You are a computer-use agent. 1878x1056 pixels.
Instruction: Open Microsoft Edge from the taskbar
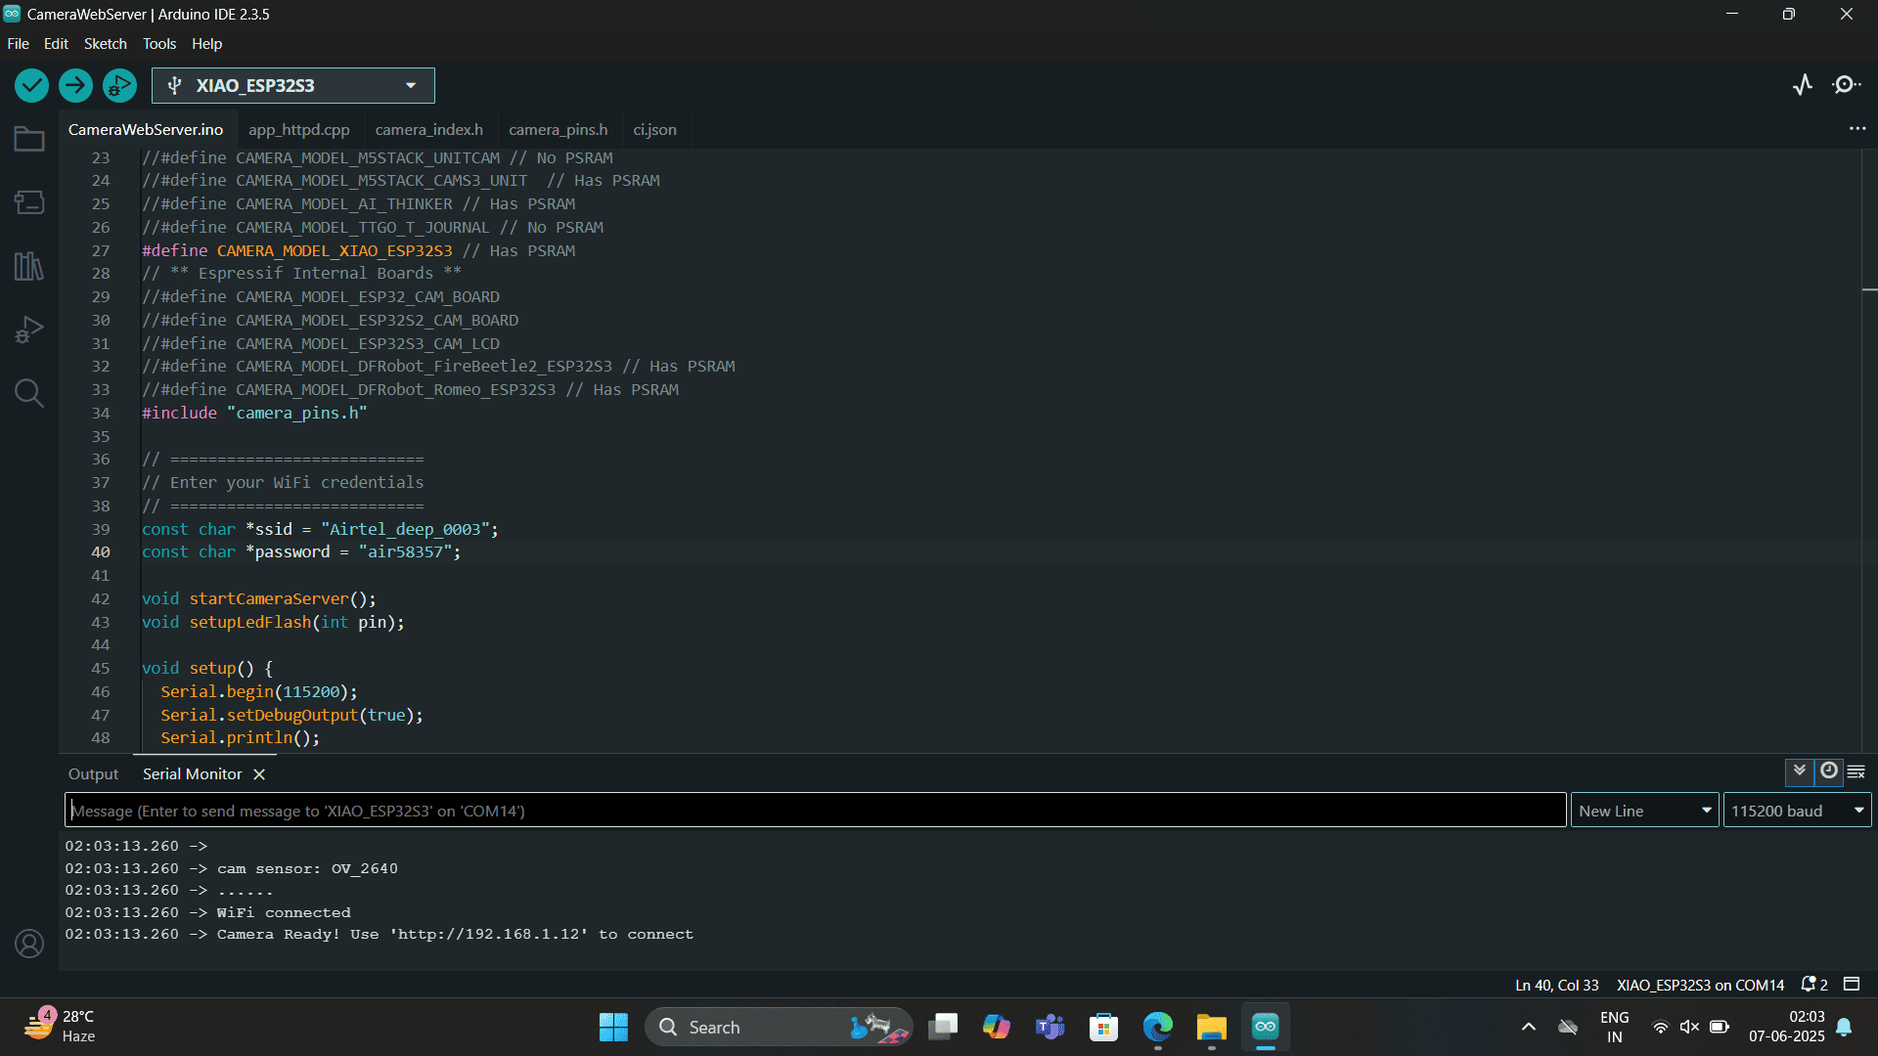[1158, 1027]
